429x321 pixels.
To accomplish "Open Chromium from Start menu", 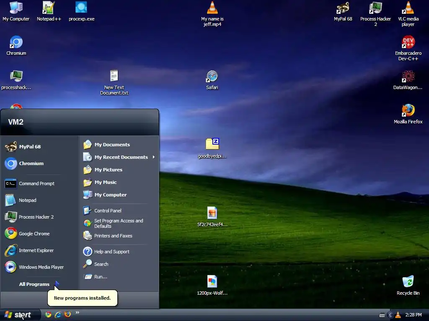I will click(x=39, y=163).
